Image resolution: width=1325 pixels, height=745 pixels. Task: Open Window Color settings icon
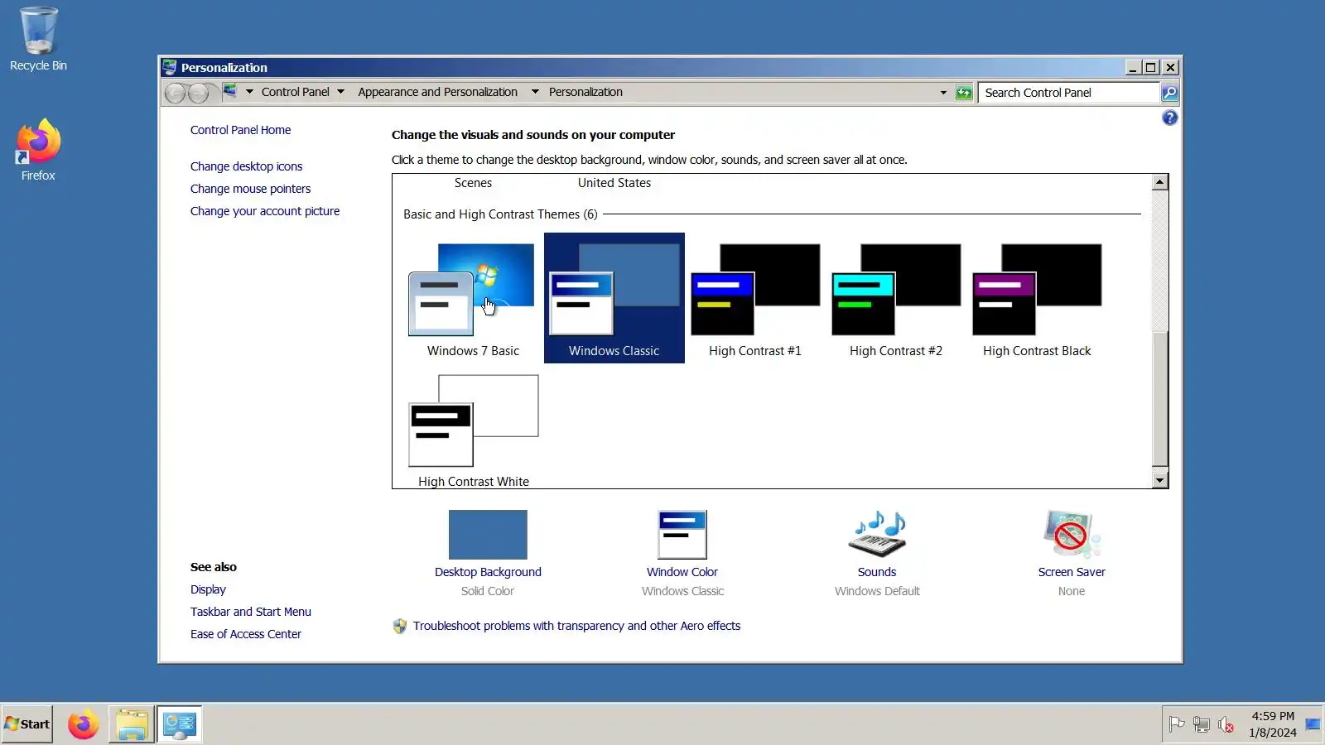(x=682, y=535)
